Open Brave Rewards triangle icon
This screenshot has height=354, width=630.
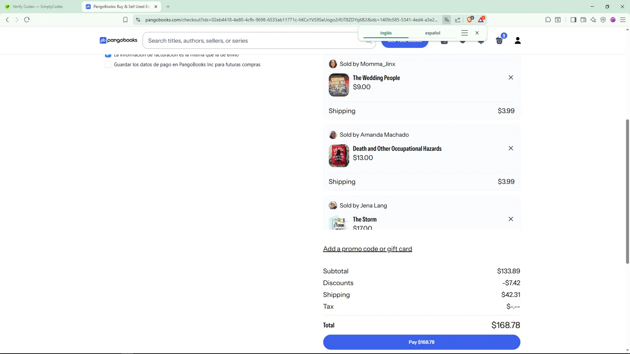pyautogui.click(x=481, y=20)
